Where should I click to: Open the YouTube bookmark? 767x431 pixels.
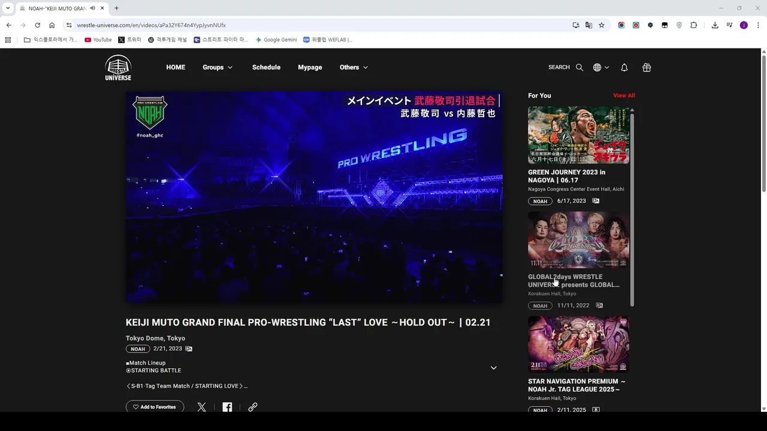pos(98,40)
